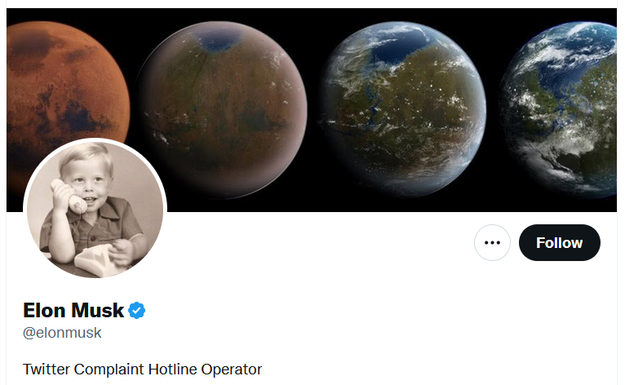
Task: Click the word "Twitter" in the bio
Action: 47,369
